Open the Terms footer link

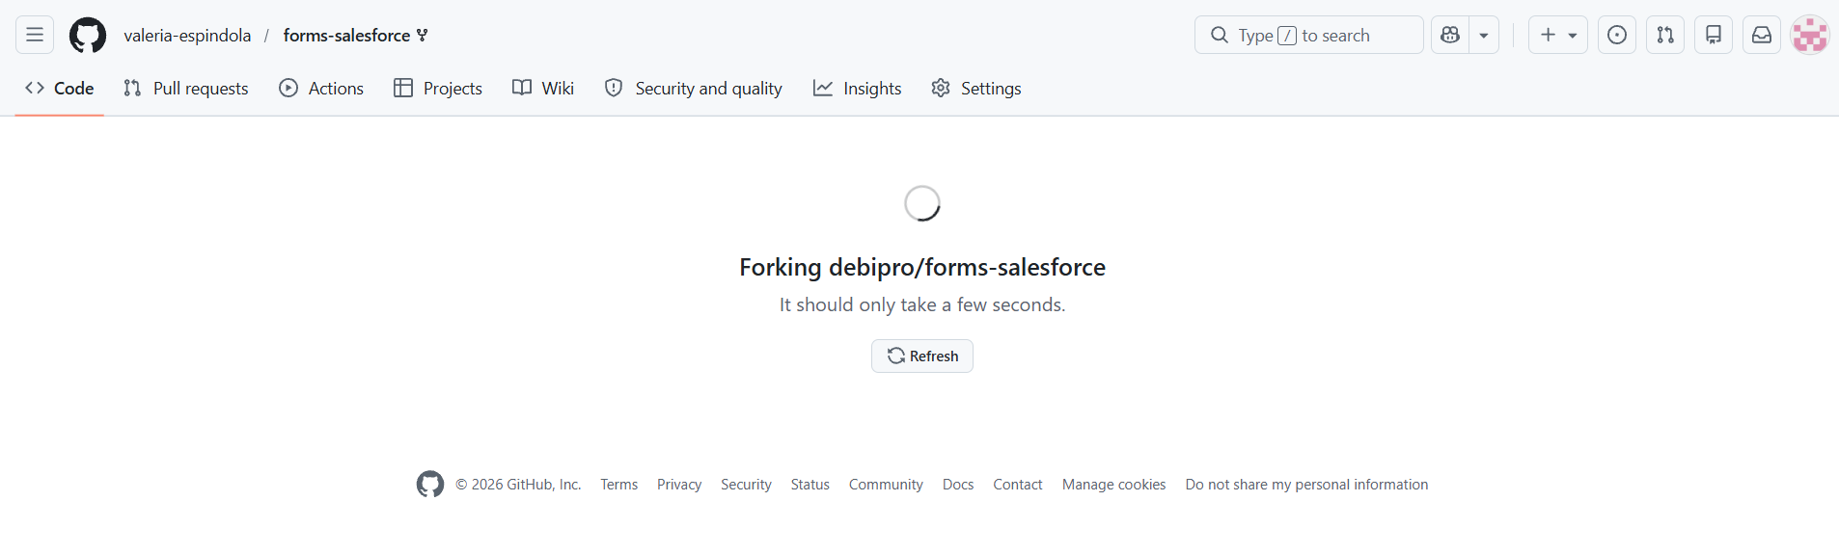tap(619, 485)
